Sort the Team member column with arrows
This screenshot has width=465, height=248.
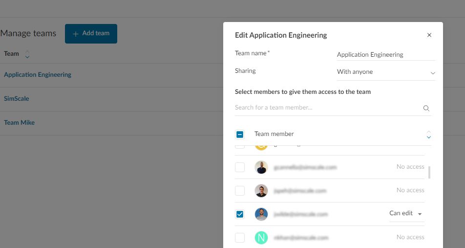(x=428, y=135)
